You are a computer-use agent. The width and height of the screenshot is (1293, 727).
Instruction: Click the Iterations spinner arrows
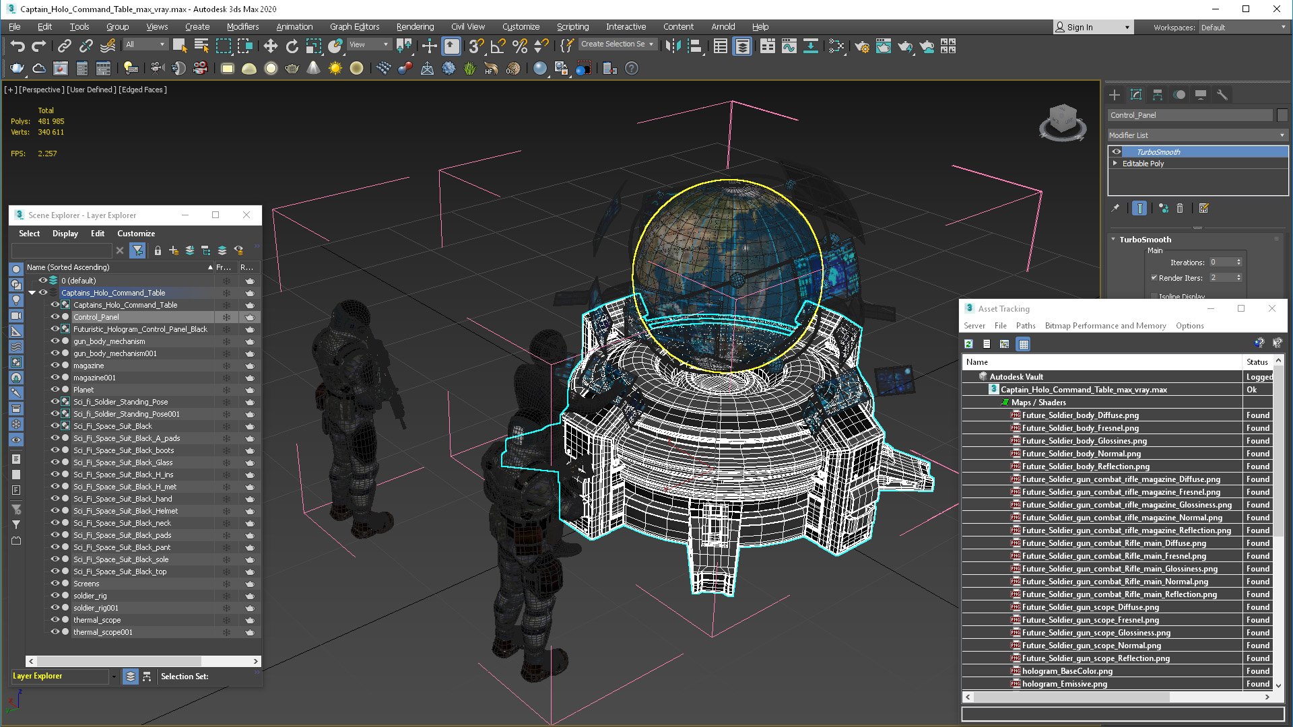tap(1238, 263)
